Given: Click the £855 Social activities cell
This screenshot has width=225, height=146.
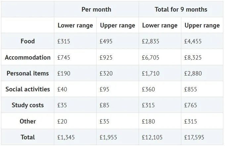Looking at the screenshot, I should [191, 89].
